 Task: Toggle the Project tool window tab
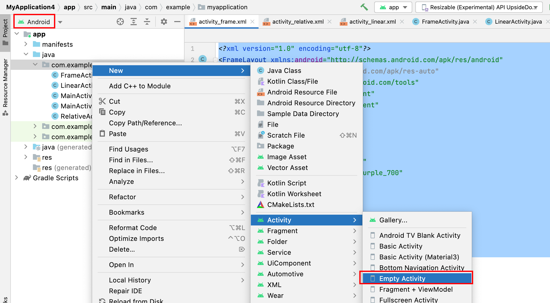(5, 31)
